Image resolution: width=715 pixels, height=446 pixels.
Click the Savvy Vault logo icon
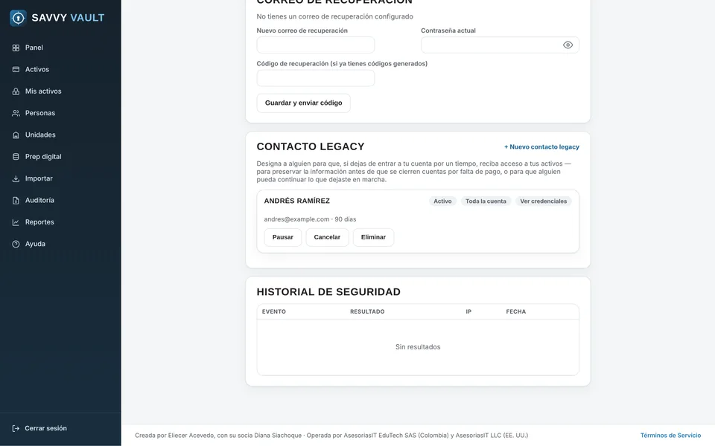18,18
